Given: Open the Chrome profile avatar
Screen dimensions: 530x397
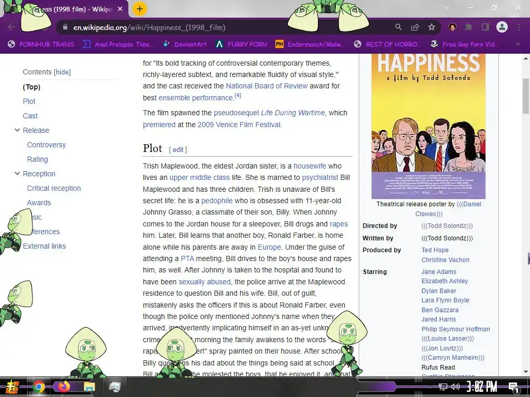Looking at the screenshot, I should pyautogui.click(x=502, y=27).
